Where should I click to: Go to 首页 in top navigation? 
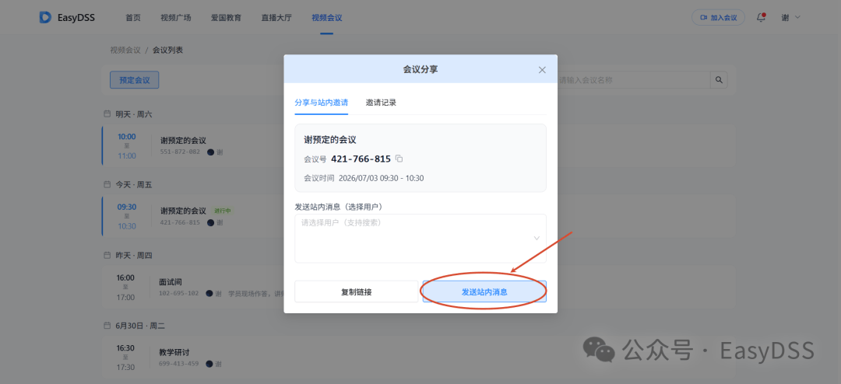coord(133,18)
